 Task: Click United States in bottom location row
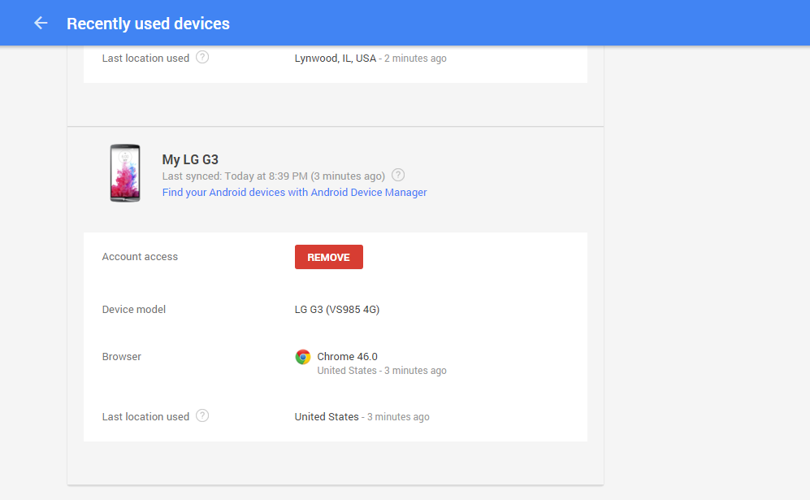[326, 417]
